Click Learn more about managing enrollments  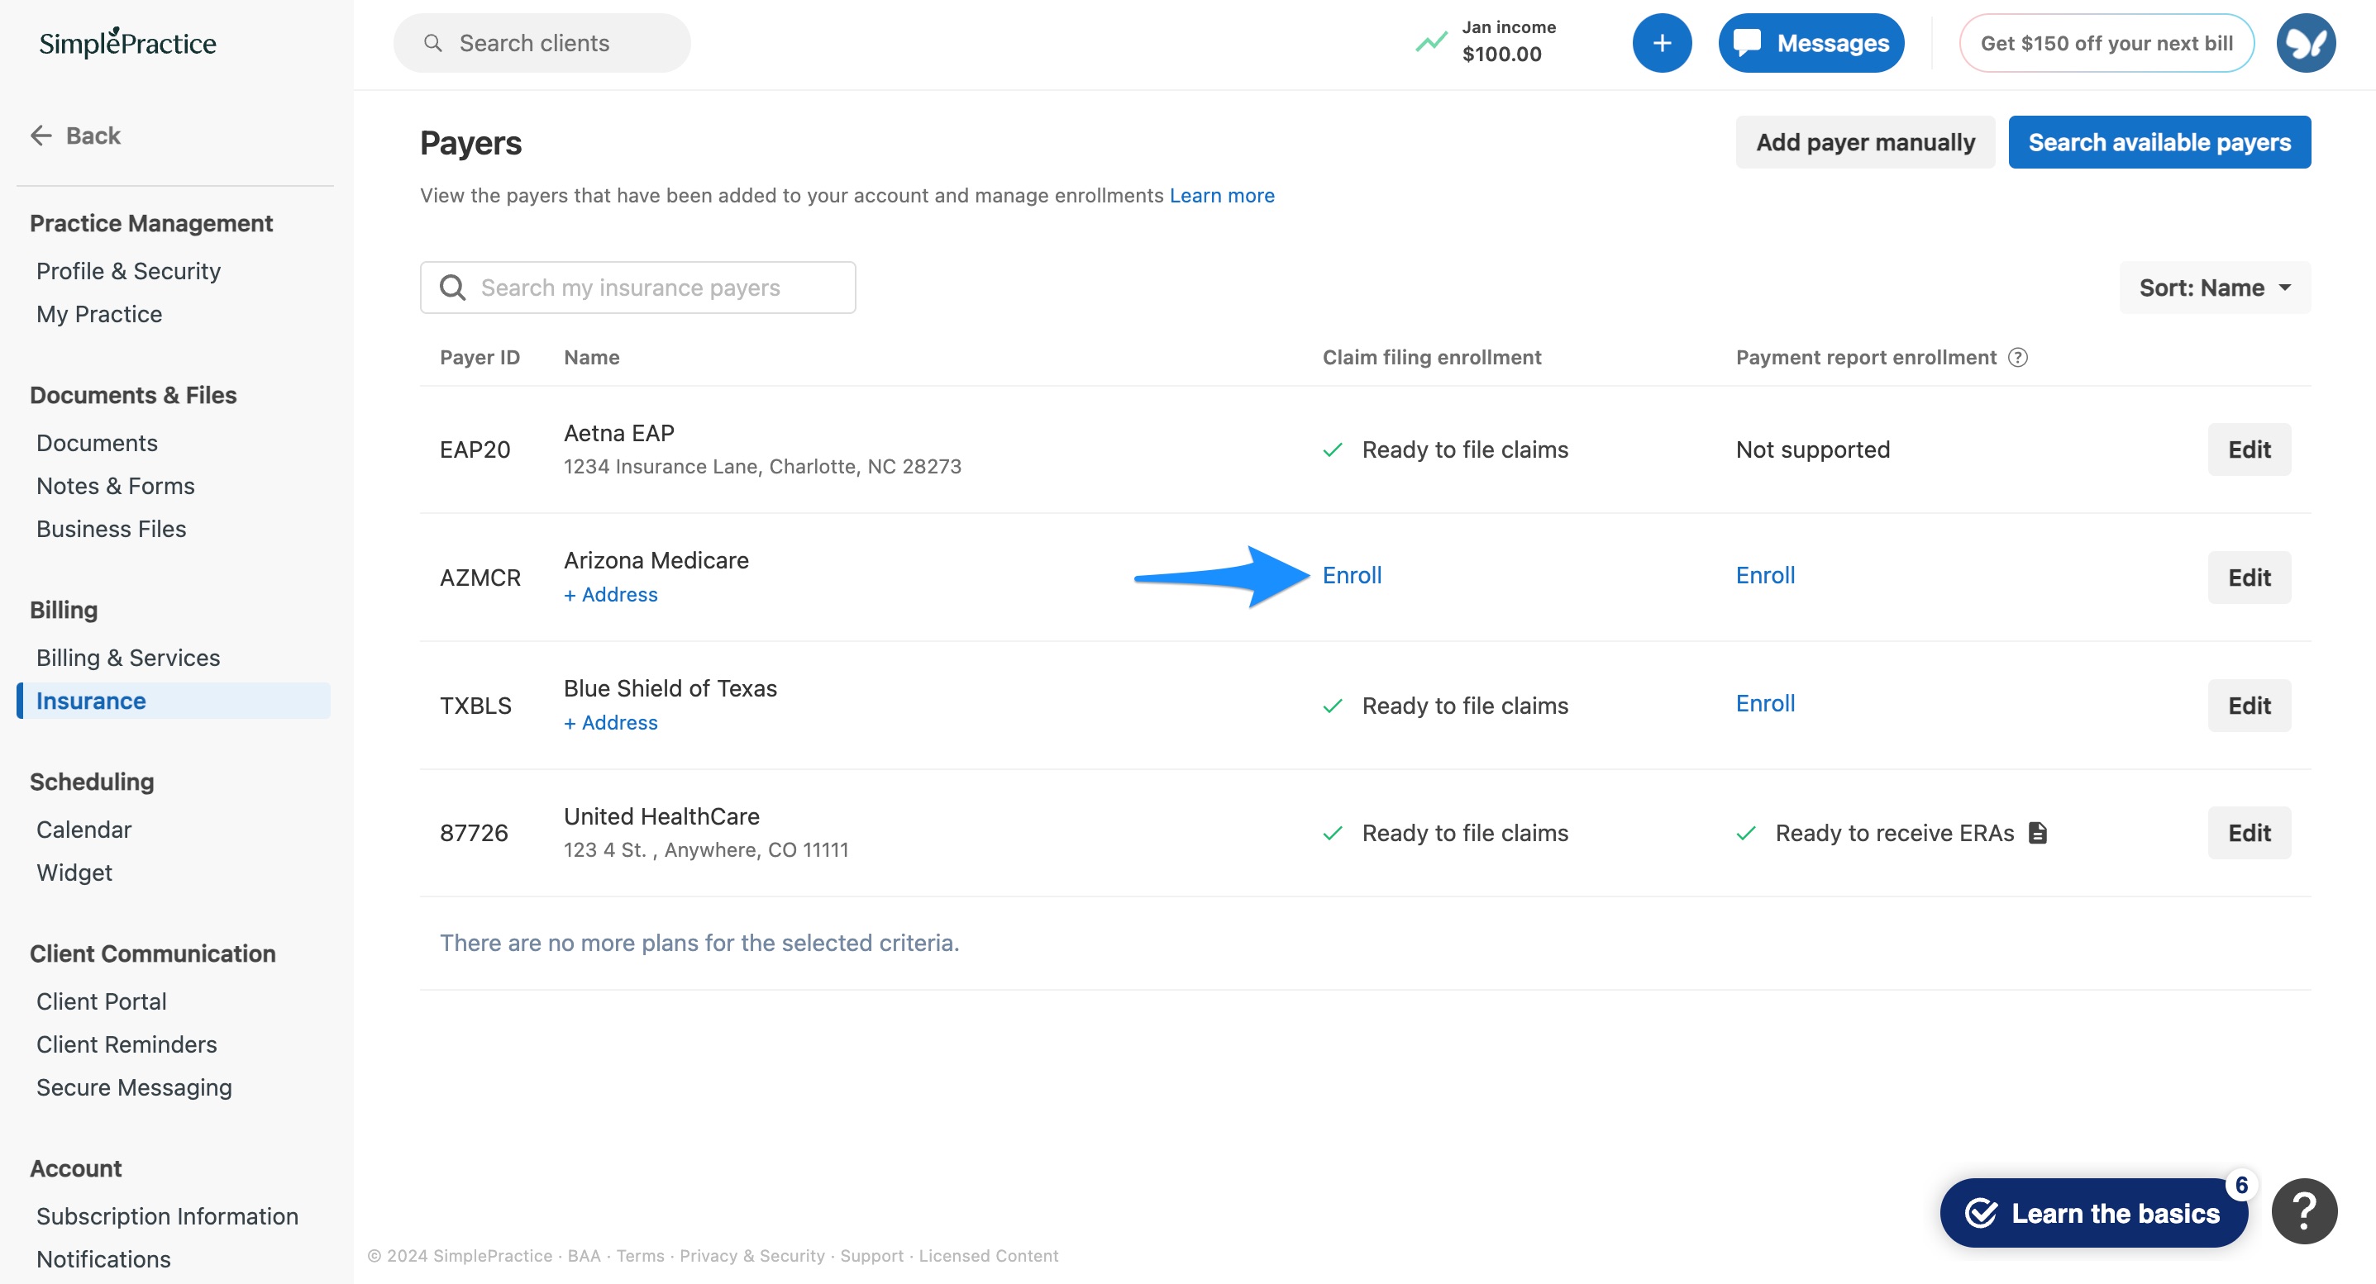(x=1221, y=194)
